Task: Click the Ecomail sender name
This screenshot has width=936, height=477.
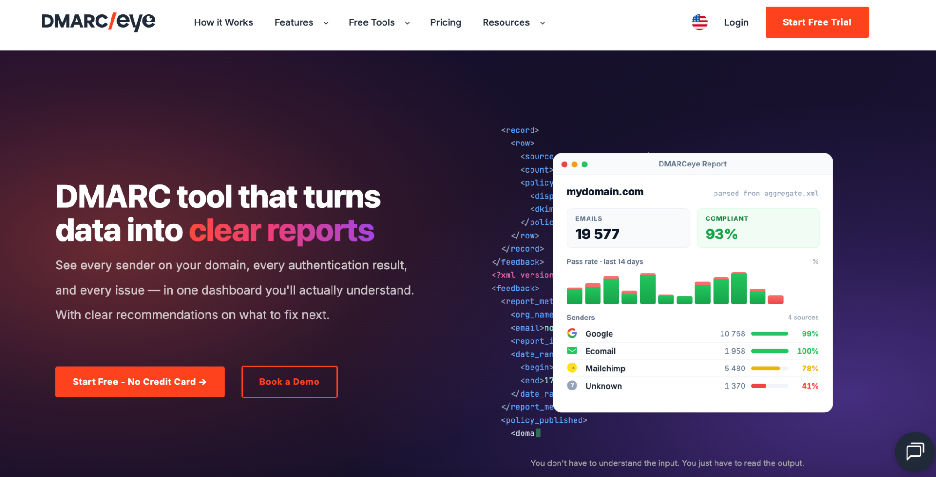Action: (x=600, y=351)
